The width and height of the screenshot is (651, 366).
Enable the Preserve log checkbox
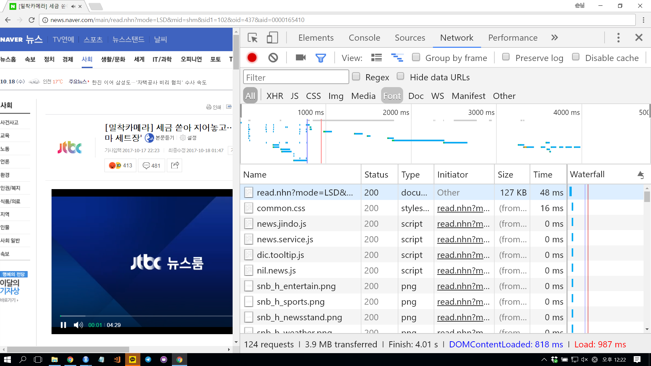[x=506, y=57]
